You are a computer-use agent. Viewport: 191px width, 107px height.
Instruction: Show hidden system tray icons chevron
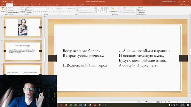[x=167, y=105]
